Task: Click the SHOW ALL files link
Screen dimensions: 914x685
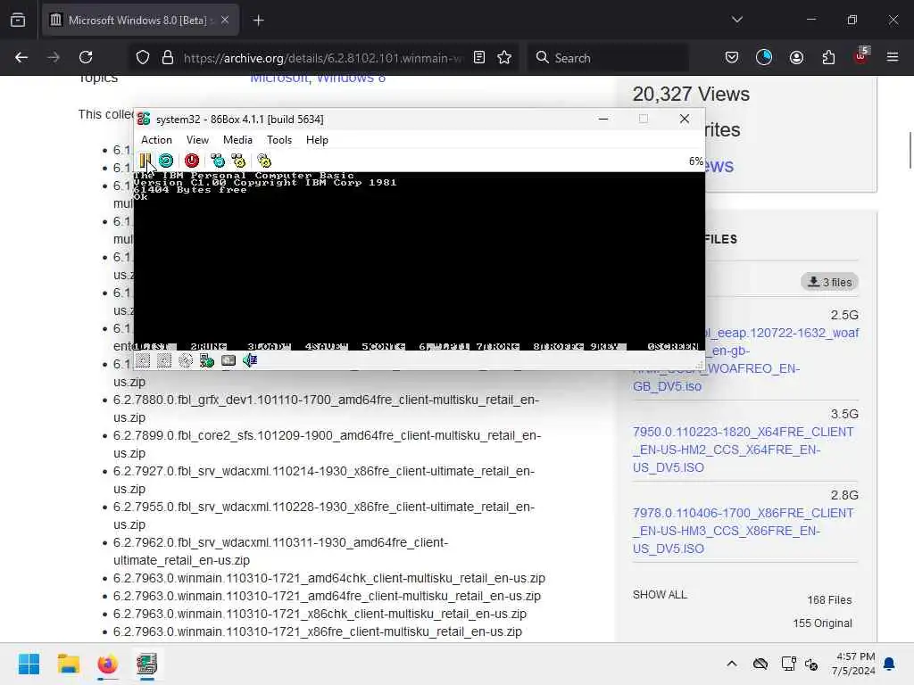Action: 660,595
